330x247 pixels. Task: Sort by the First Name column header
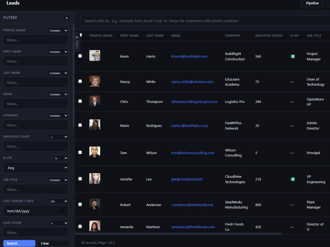point(129,36)
